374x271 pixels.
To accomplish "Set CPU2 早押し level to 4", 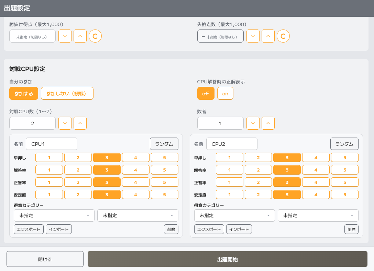I will click(316, 157).
